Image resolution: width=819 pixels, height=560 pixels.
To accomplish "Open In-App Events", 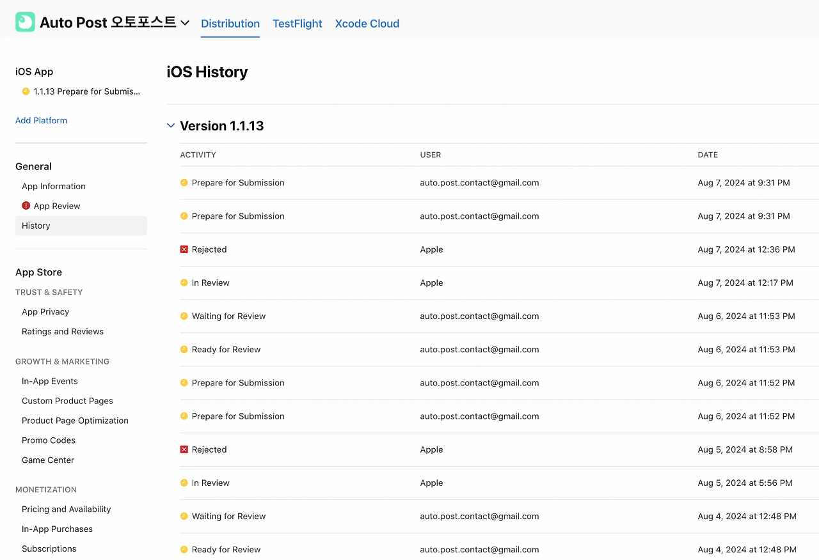I will pyautogui.click(x=50, y=381).
